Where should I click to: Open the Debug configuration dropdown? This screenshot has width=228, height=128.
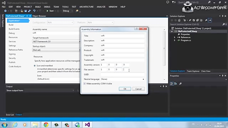(67, 11)
